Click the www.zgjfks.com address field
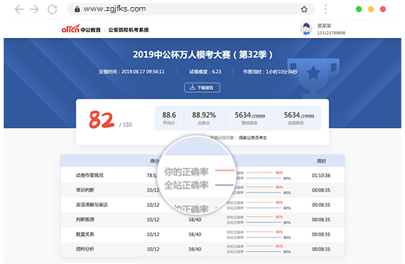This screenshot has width=405, height=264. coord(190,10)
